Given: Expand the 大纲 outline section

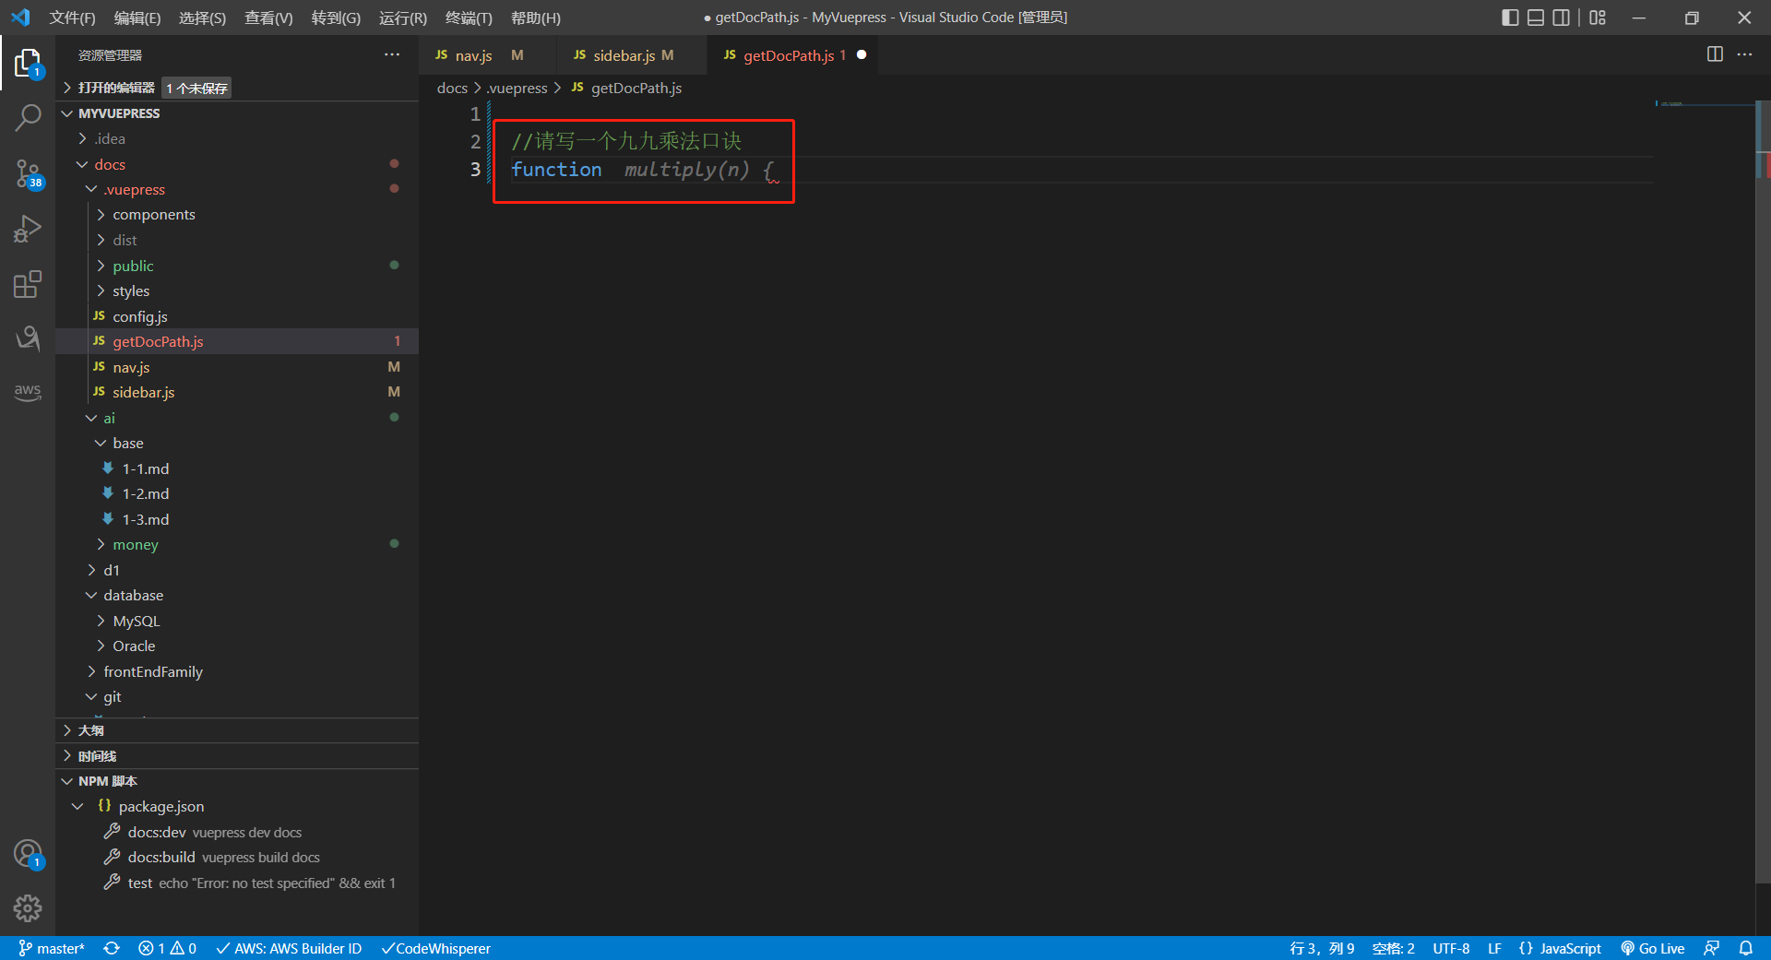Looking at the screenshot, I should 90,730.
